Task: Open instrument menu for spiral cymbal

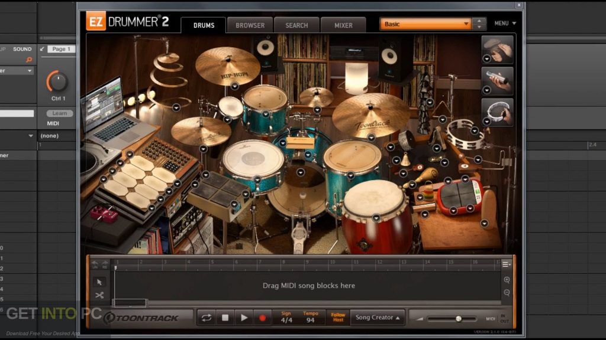Action: coord(176,107)
